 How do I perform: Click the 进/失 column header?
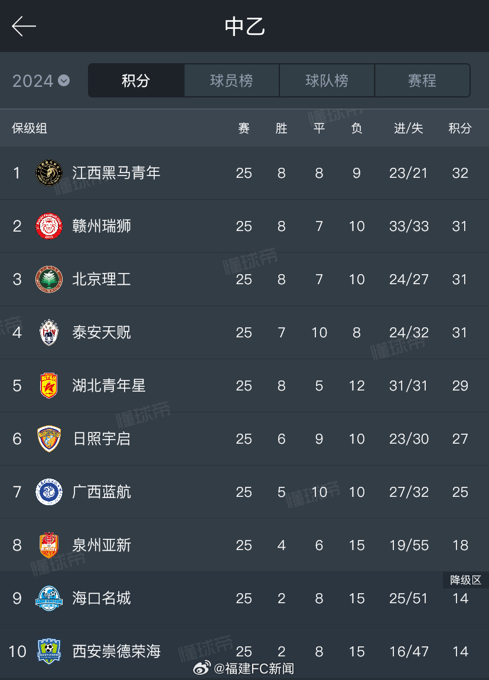(x=409, y=128)
